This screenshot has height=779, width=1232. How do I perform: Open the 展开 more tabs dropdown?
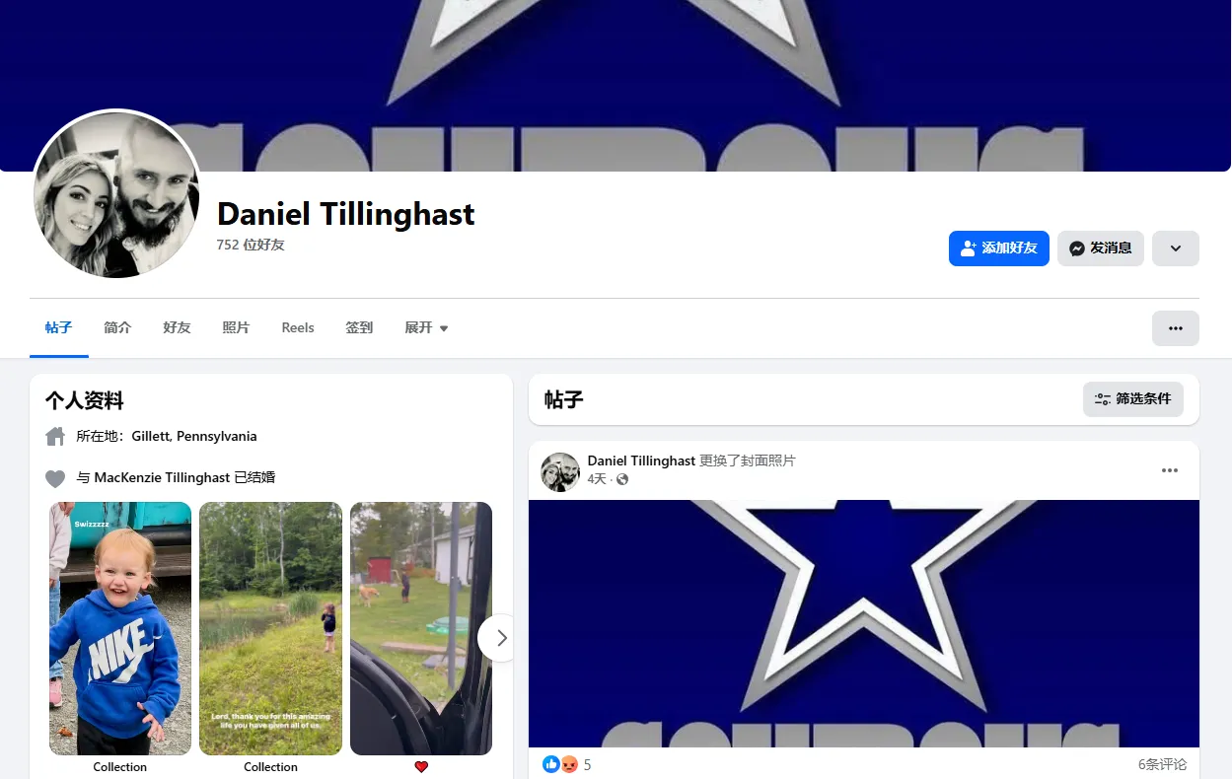[x=426, y=327]
